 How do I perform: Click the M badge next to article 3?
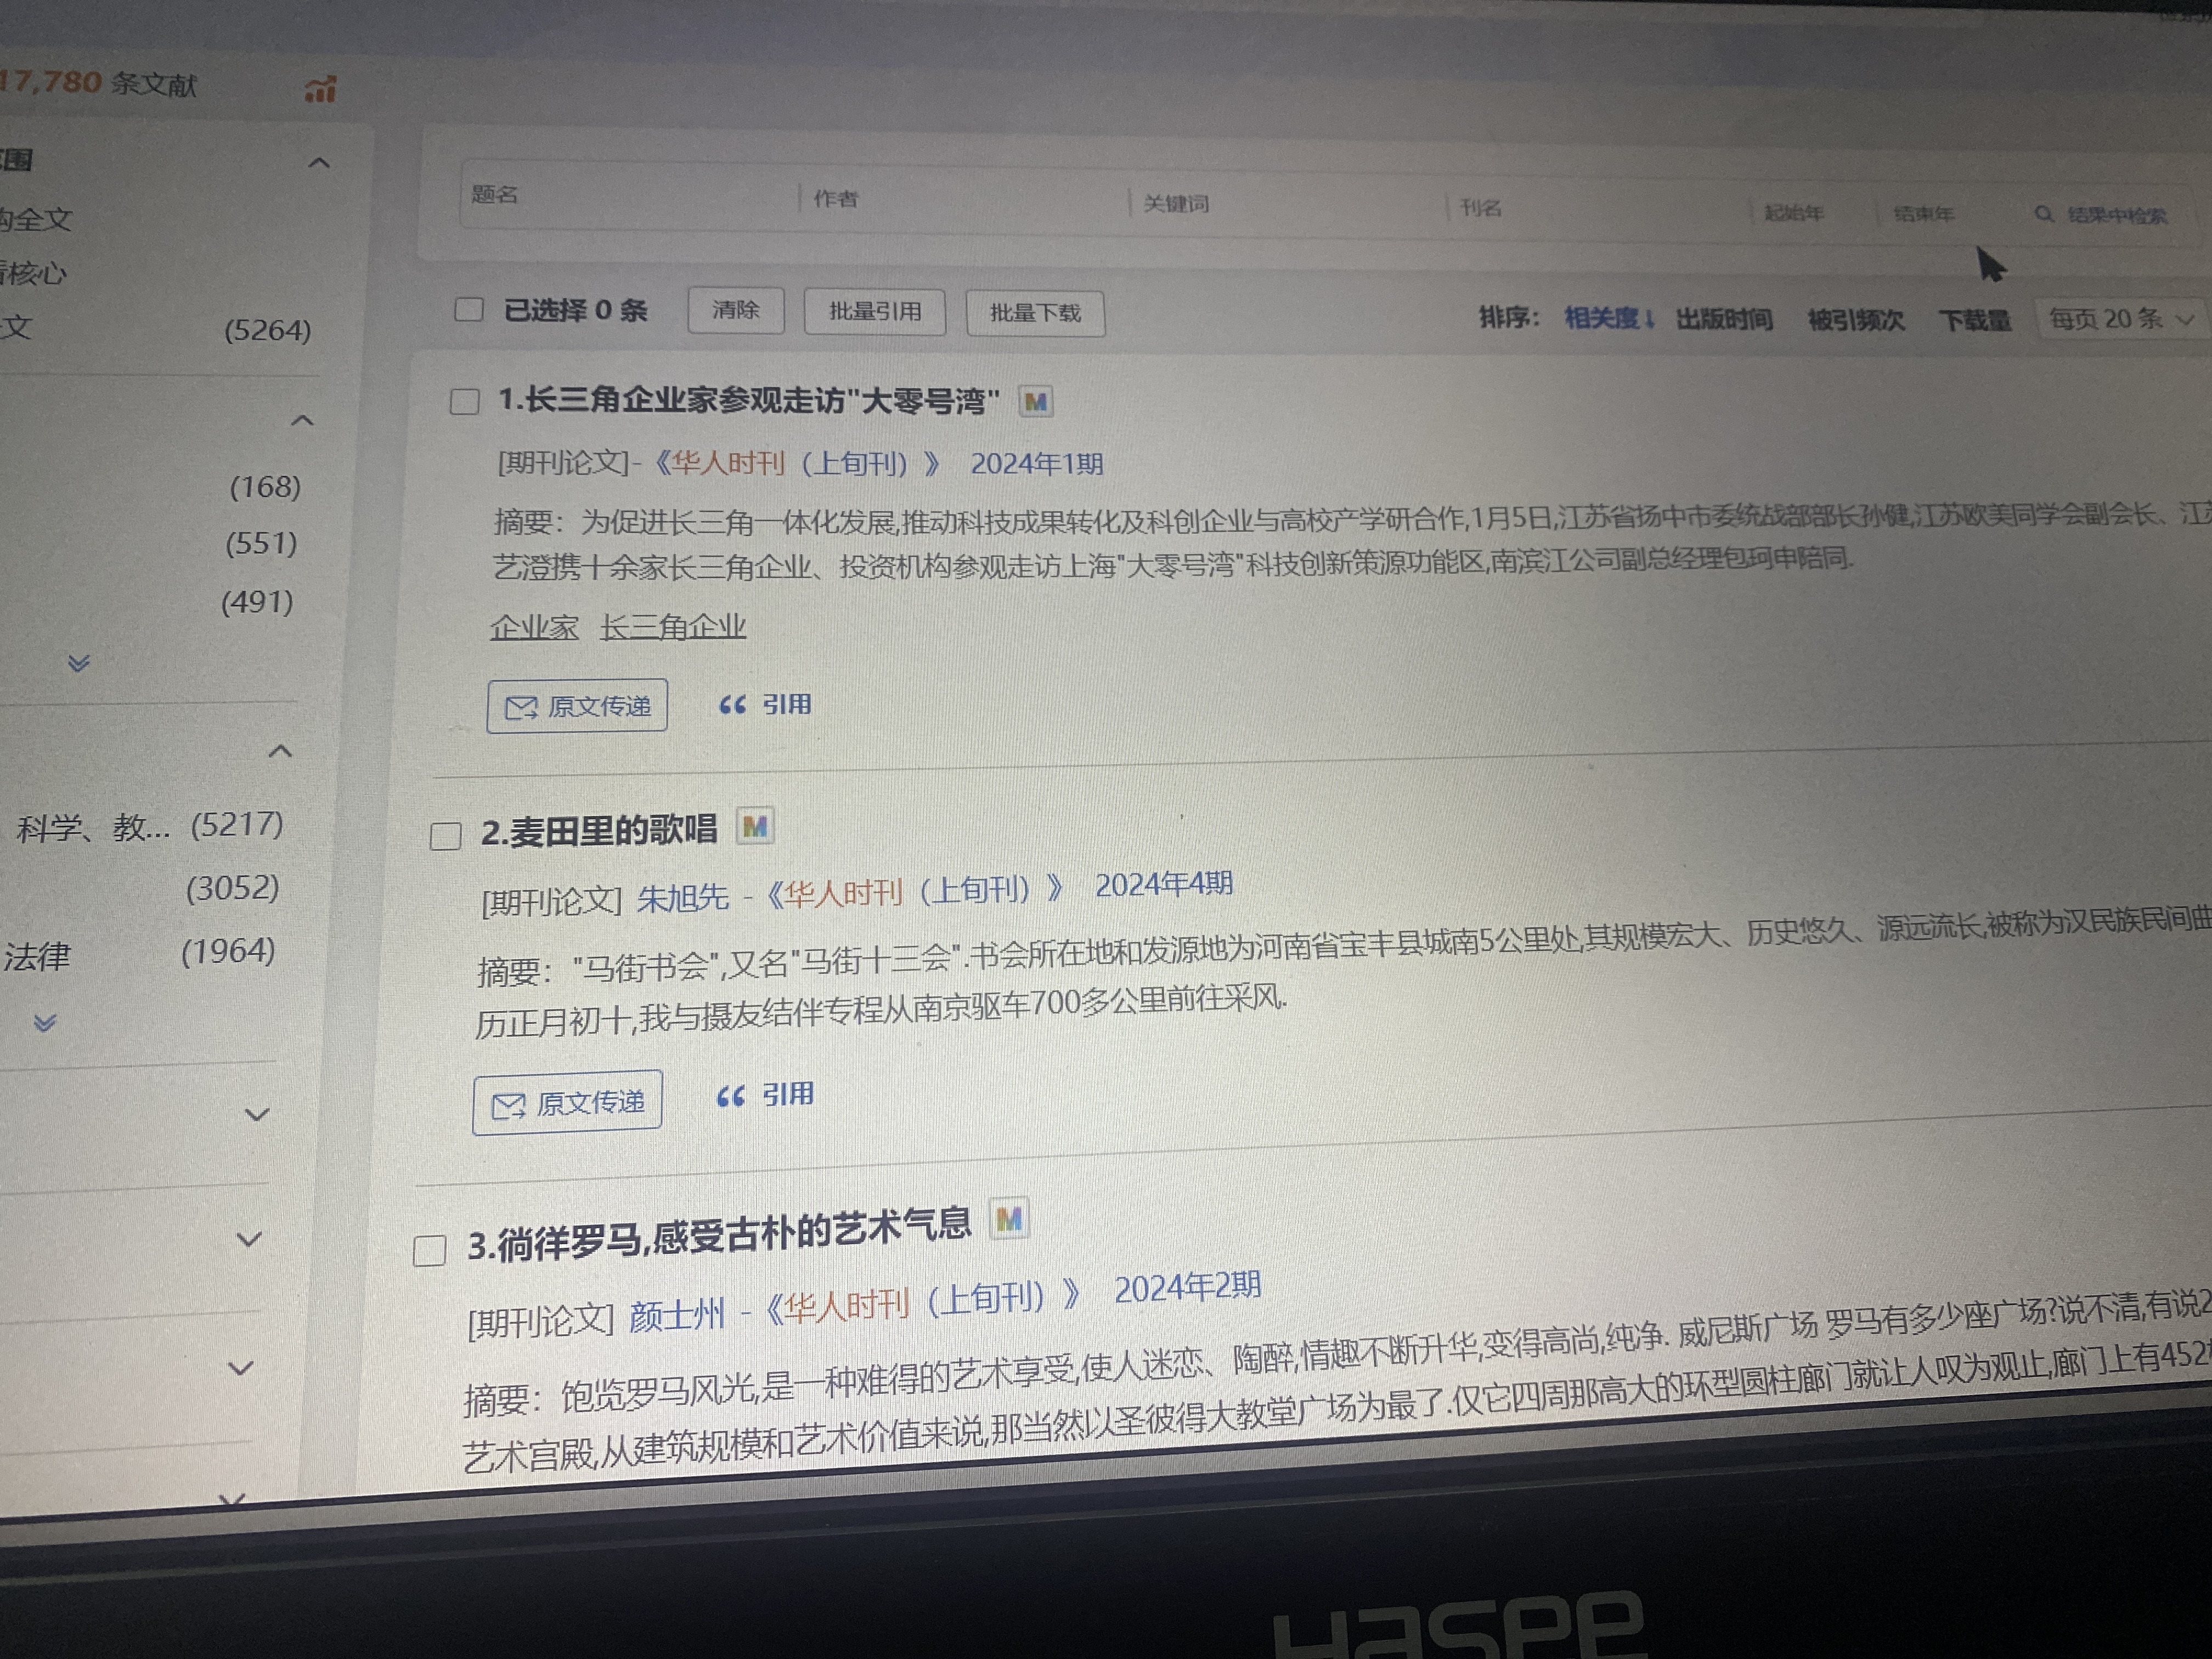click(x=1009, y=1219)
